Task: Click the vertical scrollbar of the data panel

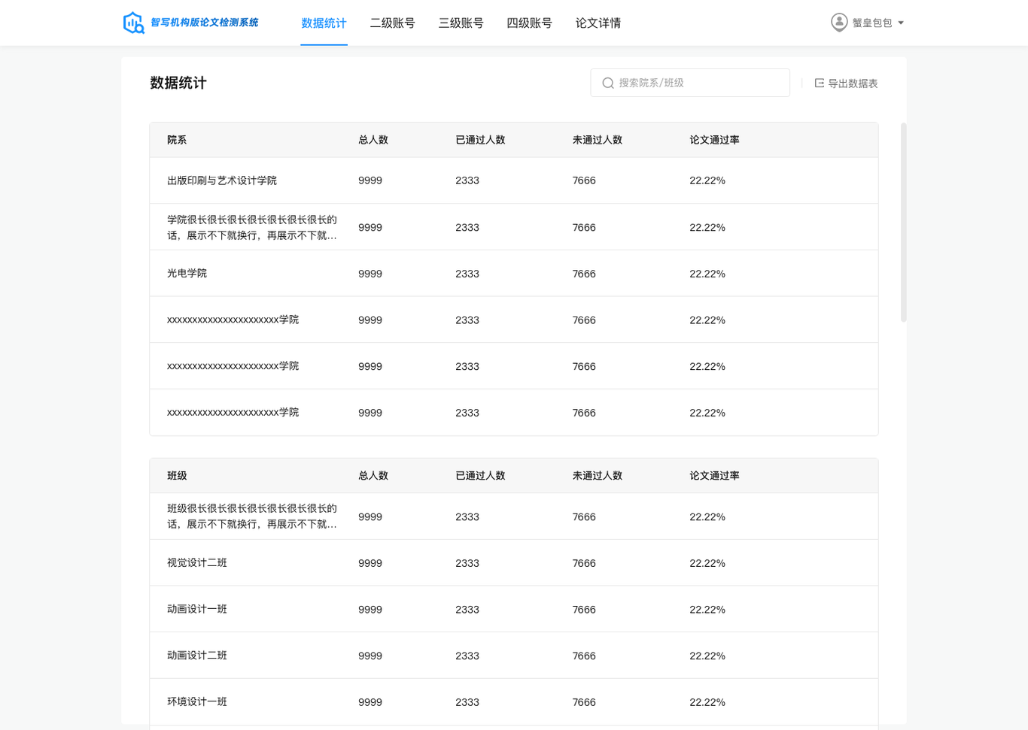Action: 903,223
